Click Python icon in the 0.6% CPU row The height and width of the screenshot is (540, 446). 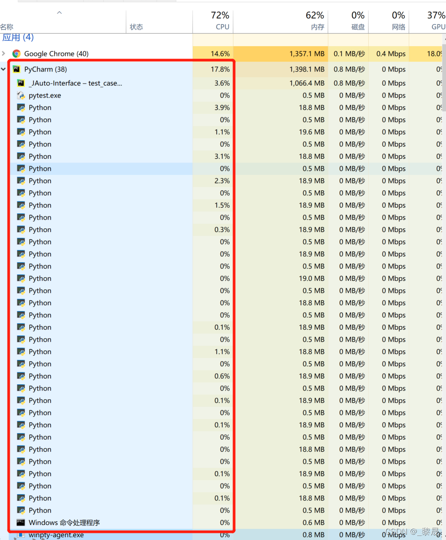(x=20, y=376)
